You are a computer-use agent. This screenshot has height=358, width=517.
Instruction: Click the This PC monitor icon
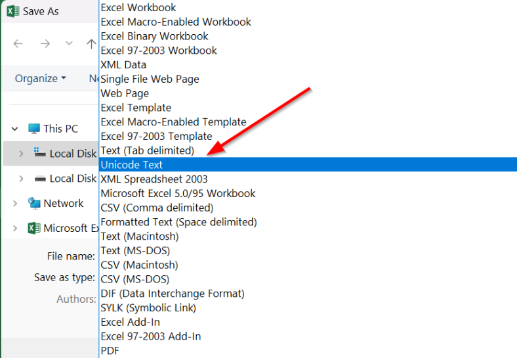click(x=34, y=129)
